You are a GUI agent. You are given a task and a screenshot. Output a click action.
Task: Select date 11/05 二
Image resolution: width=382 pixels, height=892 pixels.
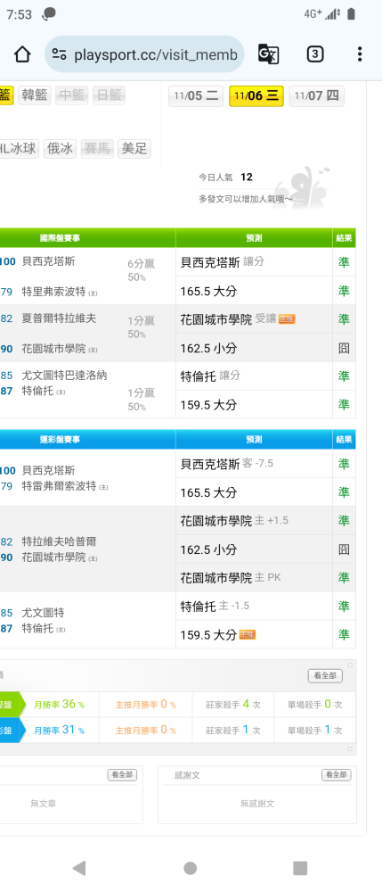tap(196, 96)
